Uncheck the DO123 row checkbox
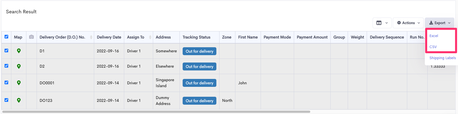Viewport: 458px width, 114px height. tap(7, 100)
